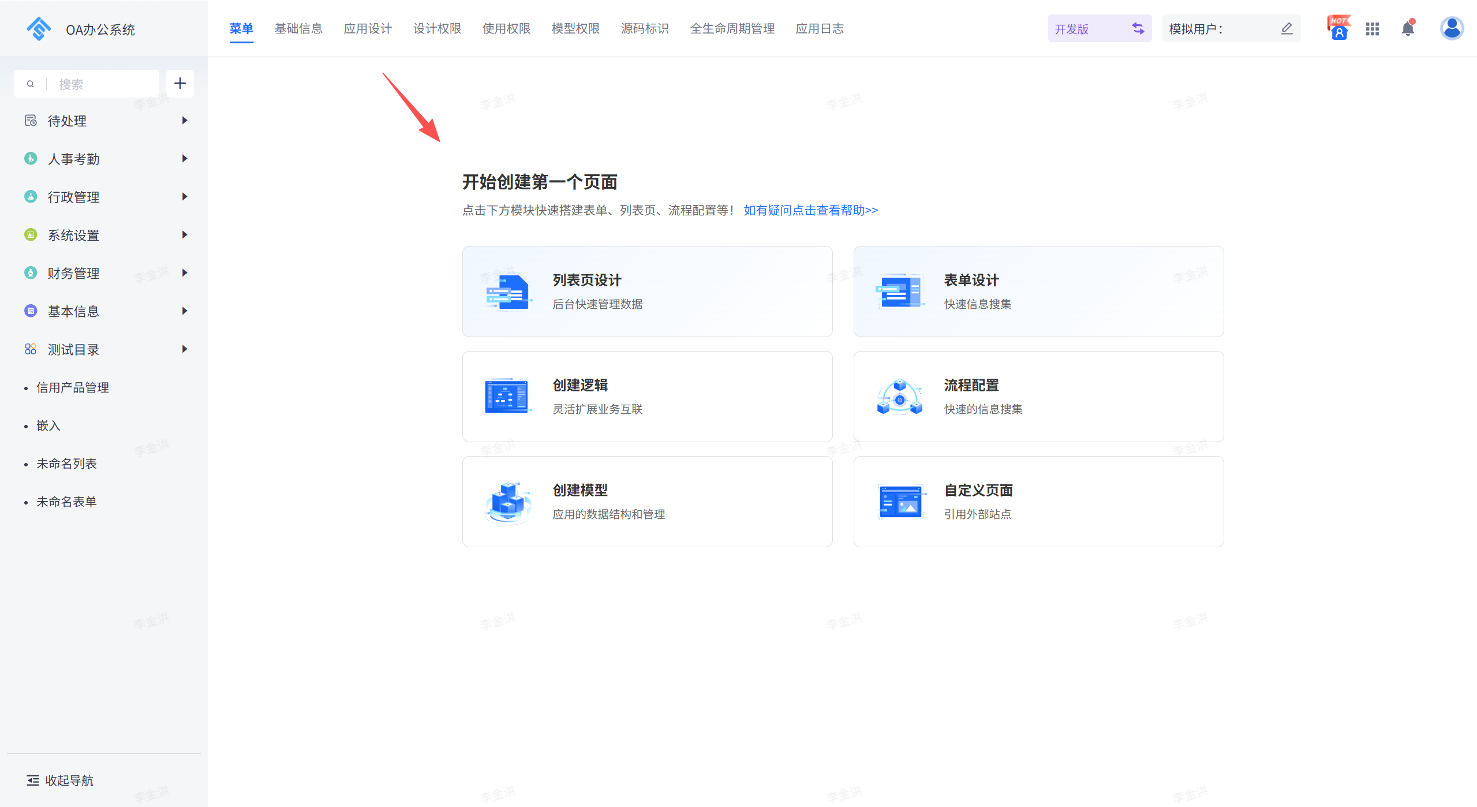Click the 收起导航 collapse icon
This screenshot has width=1477, height=807.
[33, 780]
